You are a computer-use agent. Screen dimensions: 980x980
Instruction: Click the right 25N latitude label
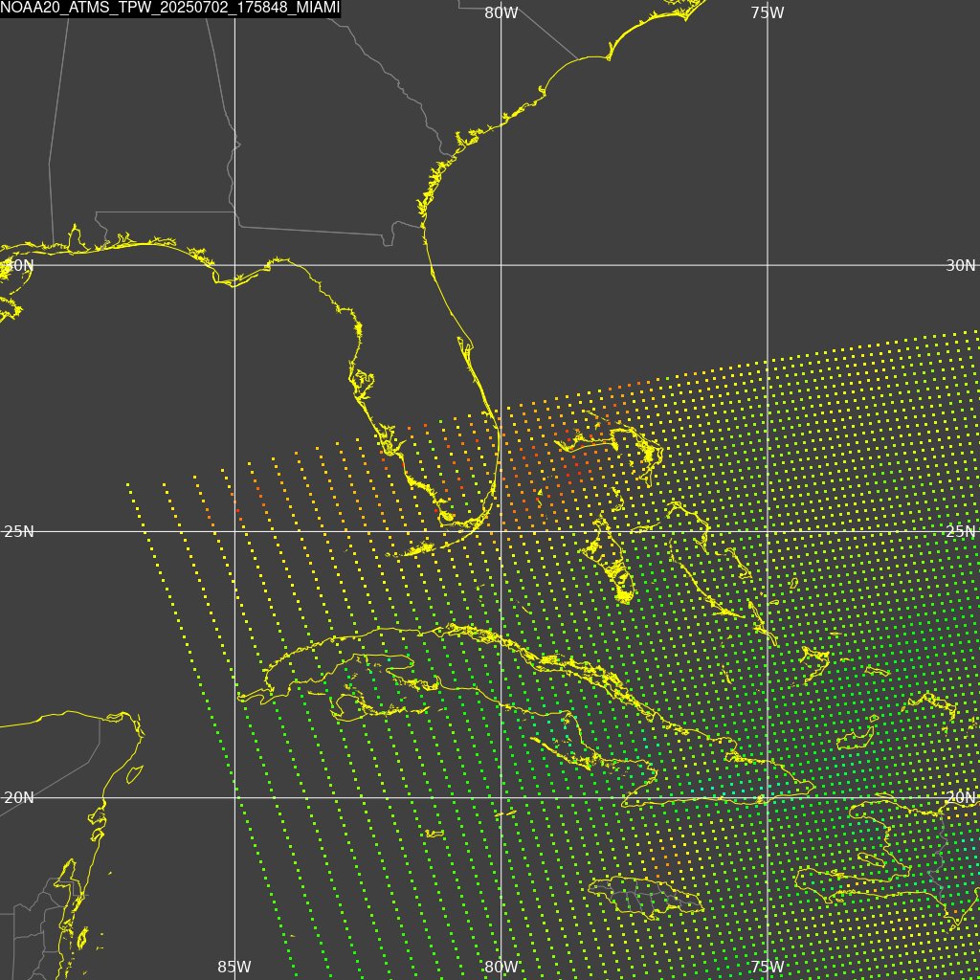pyautogui.click(x=961, y=532)
